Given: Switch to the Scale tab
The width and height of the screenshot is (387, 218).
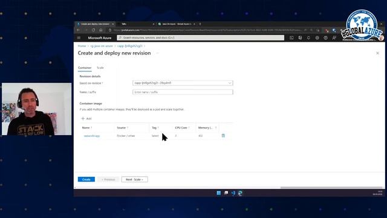Looking at the screenshot, I should click(100, 68).
